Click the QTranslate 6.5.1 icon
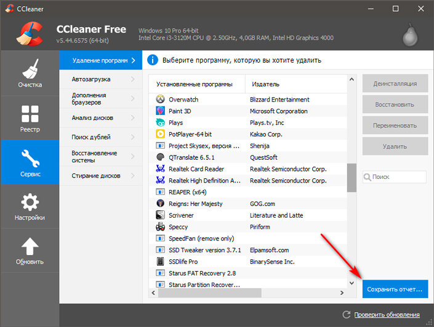The image size is (434, 327). 160,157
